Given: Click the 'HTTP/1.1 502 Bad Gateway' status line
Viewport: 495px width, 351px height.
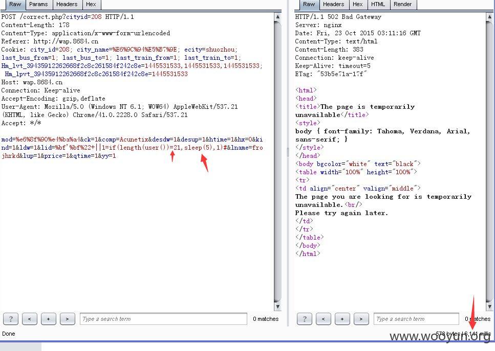Looking at the screenshot, I should [x=338, y=17].
